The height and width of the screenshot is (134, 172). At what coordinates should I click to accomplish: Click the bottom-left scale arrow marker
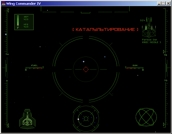click(8, 125)
